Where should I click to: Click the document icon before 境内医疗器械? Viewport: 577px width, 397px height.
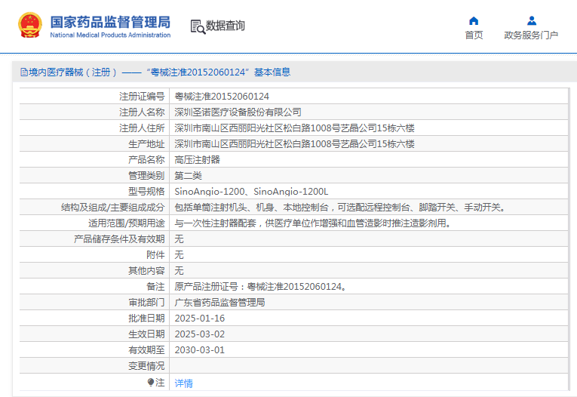(x=24, y=72)
